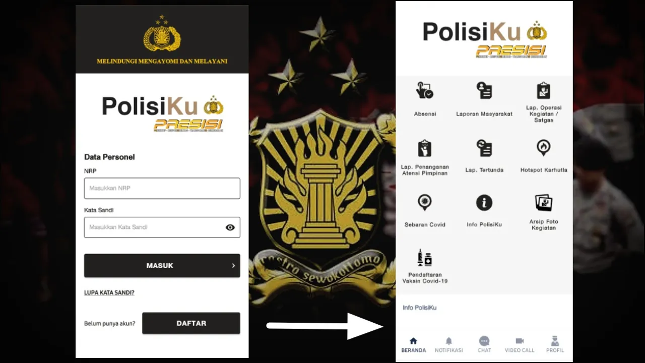
Task: Switch to the Notifikasi tab
Action: click(x=449, y=345)
